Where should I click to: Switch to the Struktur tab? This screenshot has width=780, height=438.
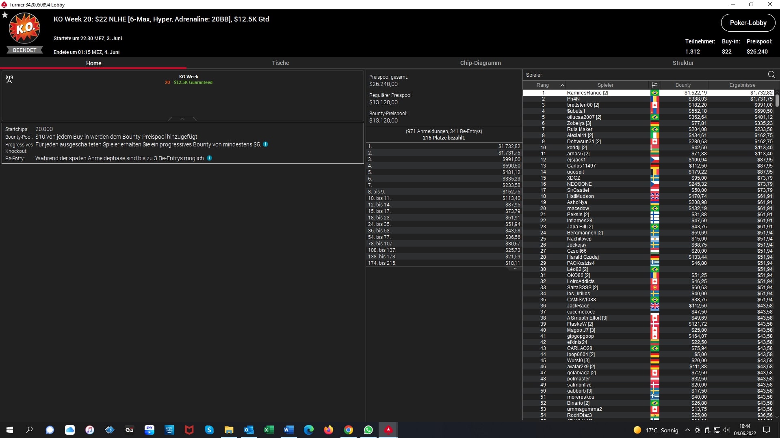click(683, 63)
